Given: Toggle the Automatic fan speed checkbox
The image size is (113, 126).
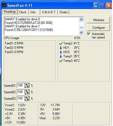Looking at the screenshot, I should pyautogui.click(x=89, y=34).
